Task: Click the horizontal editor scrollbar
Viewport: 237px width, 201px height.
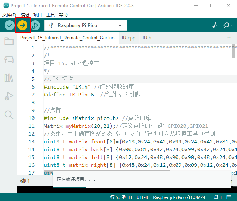Action: click(107, 171)
